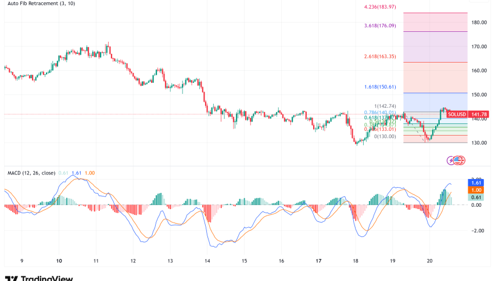Click the 160.00 price axis label
This screenshot has width=495, height=281.
tap(479, 71)
